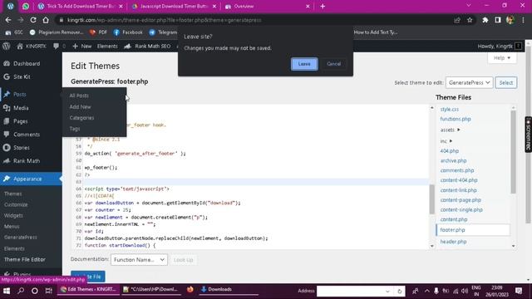Select All Posts in Posts flyout
This screenshot has height=299, width=532.
79,96
